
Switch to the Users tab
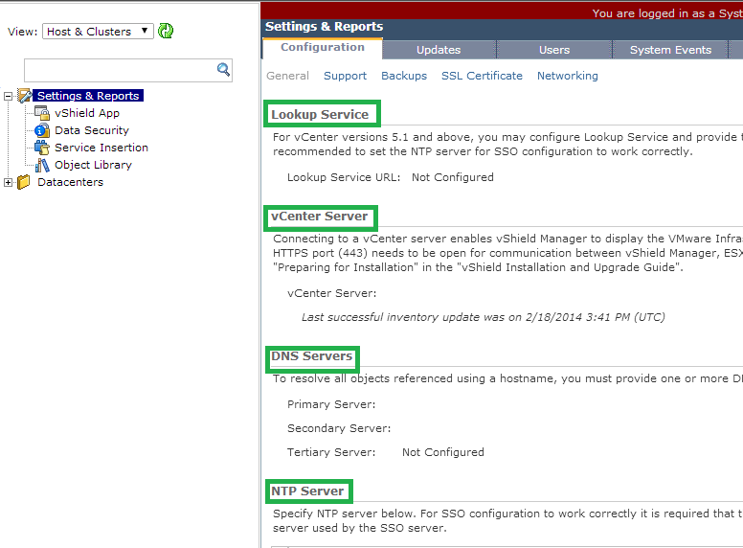point(553,50)
